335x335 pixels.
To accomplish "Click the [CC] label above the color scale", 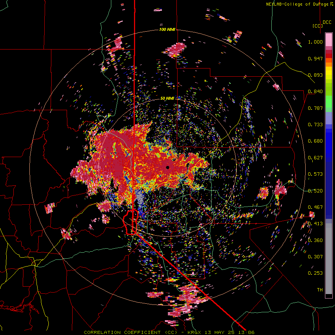I will pos(318,26).
